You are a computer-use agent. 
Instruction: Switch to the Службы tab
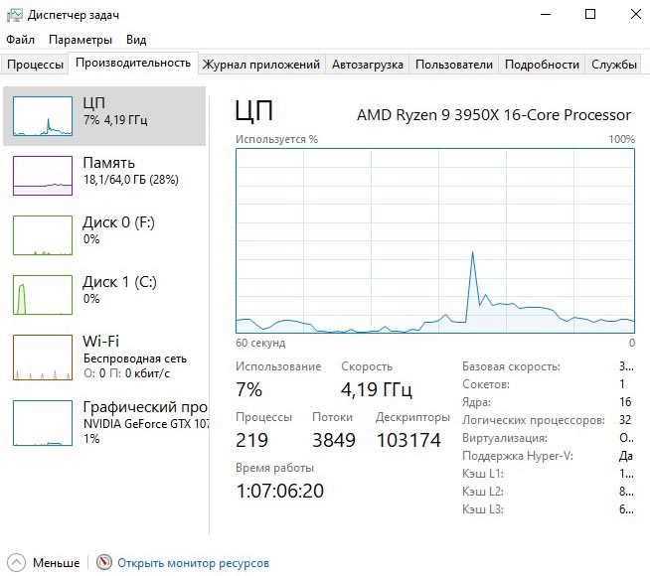(x=614, y=65)
